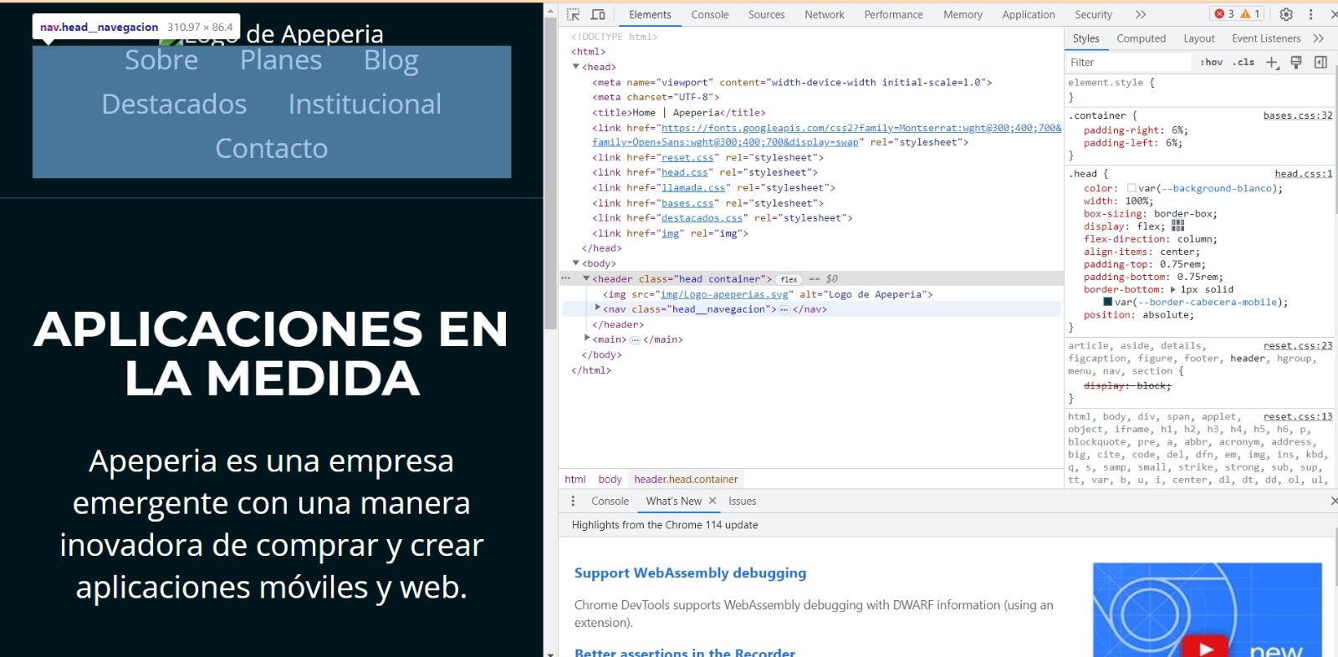Toggle the :hov element state panel

pos(1212,63)
